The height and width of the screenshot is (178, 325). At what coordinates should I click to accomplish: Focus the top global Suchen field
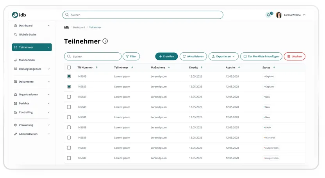pyautogui.click(x=143, y=15)
